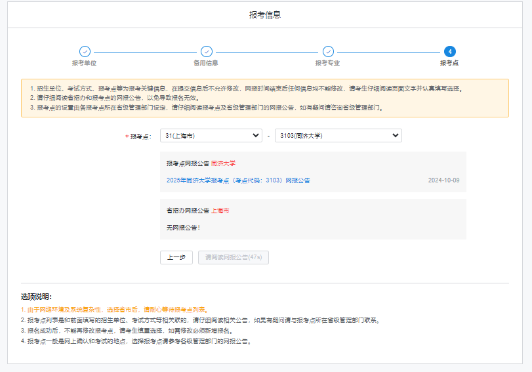Go to the 报考单位 step label
Screen dimensions: 532x372
coord(85,63)
